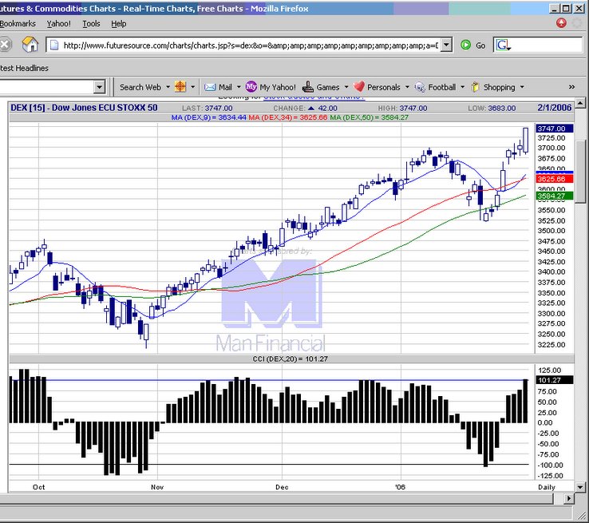This screenshot has height=523, width=589.
Task: Open the Yahoo Mail envelope icon
Action: (x=210, y=87)
